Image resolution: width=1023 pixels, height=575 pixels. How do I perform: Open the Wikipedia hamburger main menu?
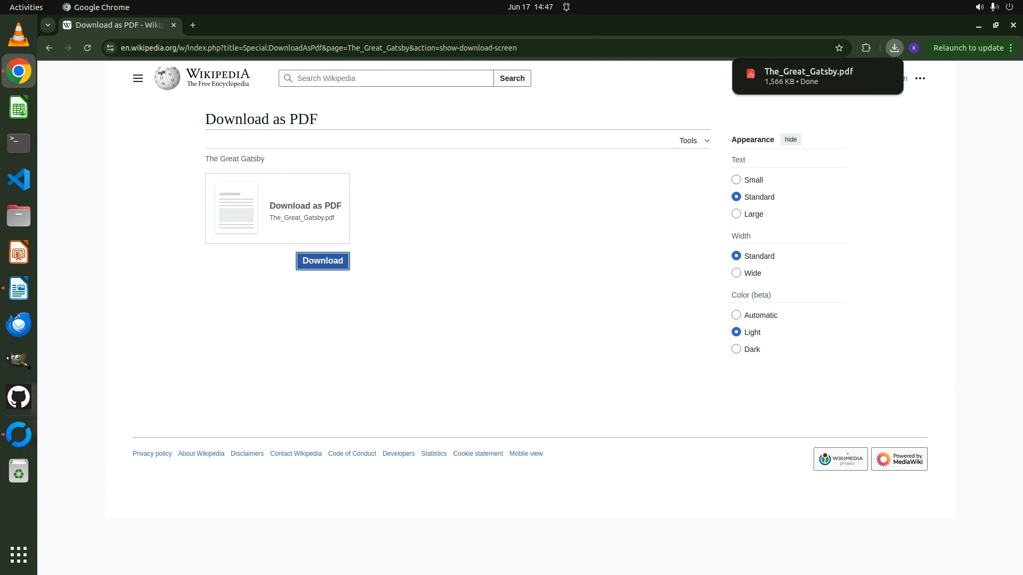click(138, 78)
